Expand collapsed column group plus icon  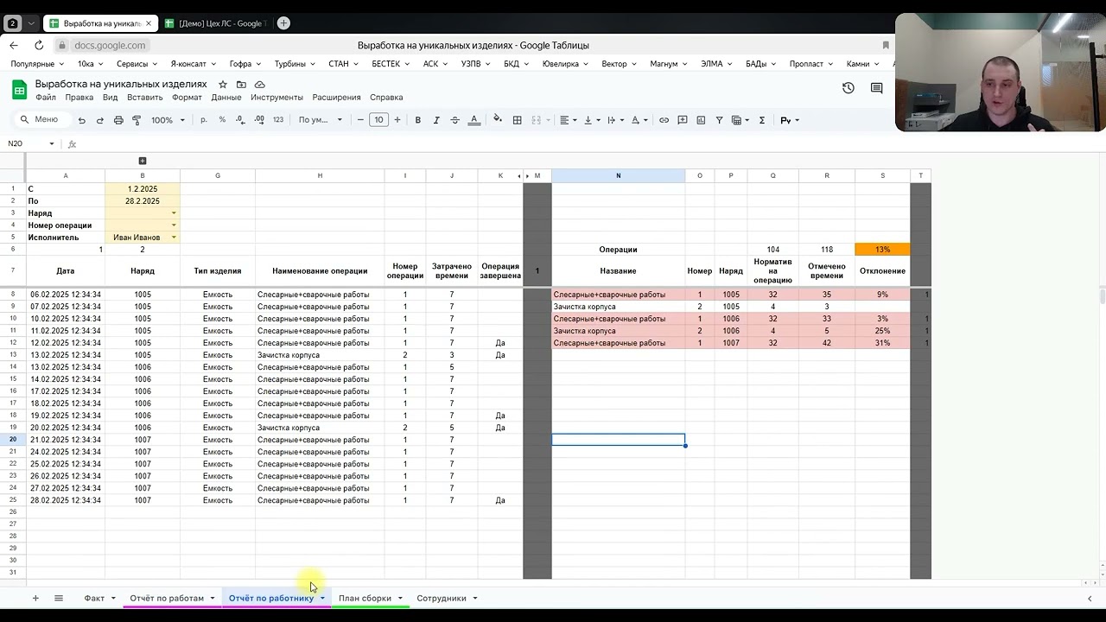143,161
